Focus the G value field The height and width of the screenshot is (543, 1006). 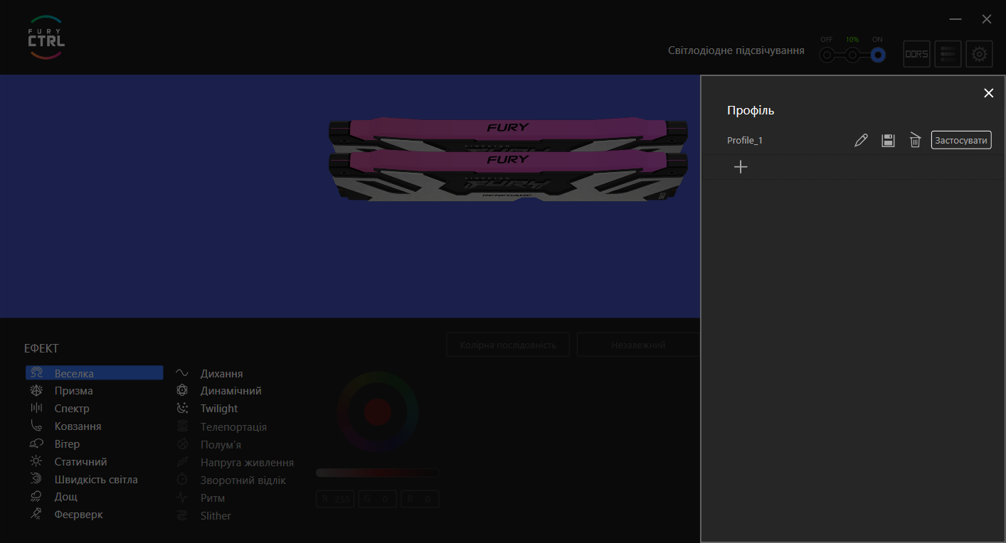378,500
